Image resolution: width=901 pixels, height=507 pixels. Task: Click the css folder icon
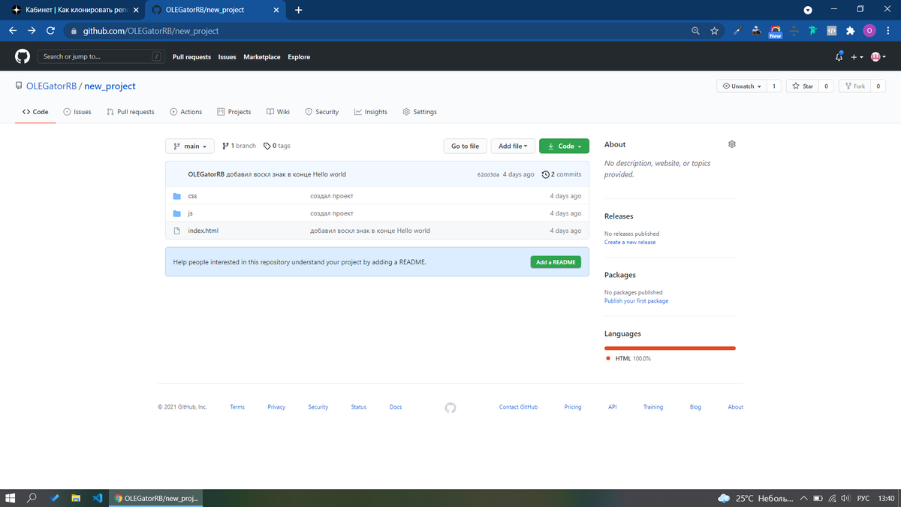click(177, 196)
